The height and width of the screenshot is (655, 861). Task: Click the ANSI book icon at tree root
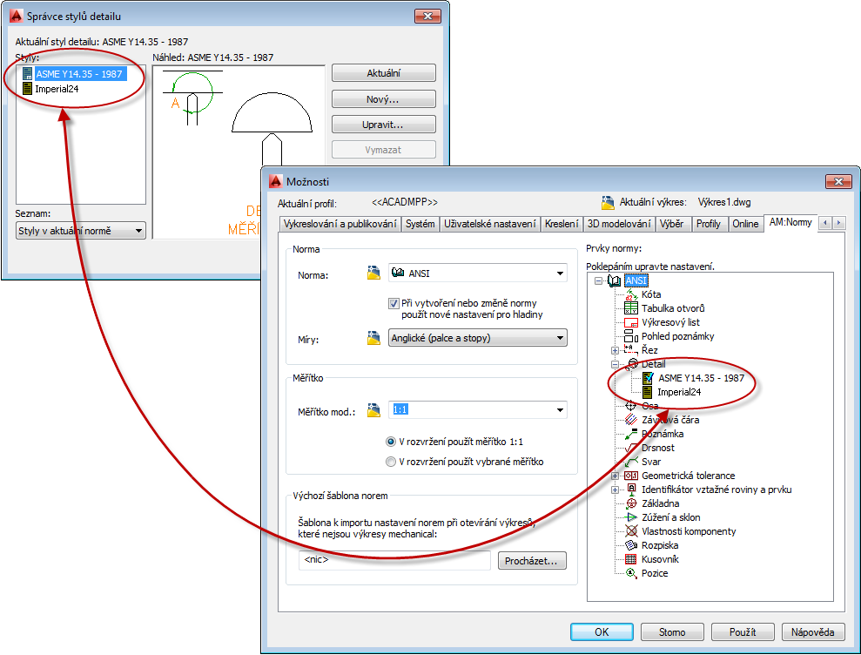click(614, 280)
